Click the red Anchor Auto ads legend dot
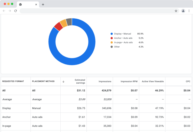This screenshot has width=193, height=132. [x=112, y=38]
